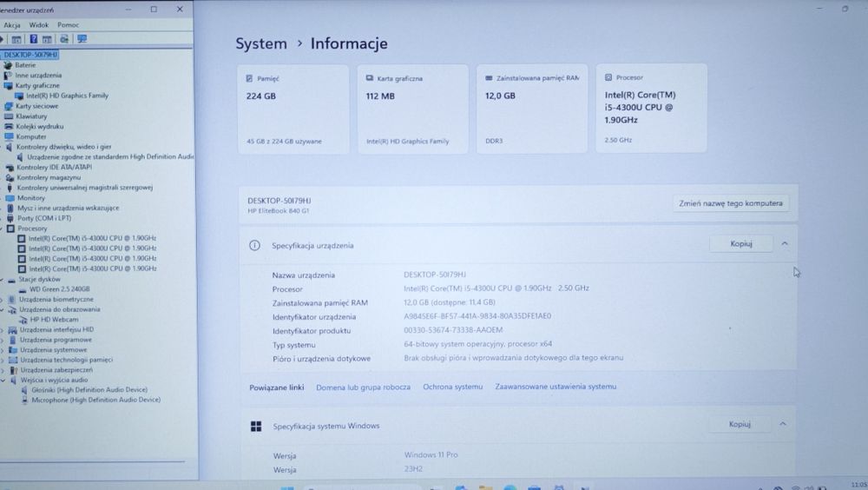Click the Kolejki wydruku printer icon
The image size is (868, 490).
pyautogui.click(x=9, y=126)
